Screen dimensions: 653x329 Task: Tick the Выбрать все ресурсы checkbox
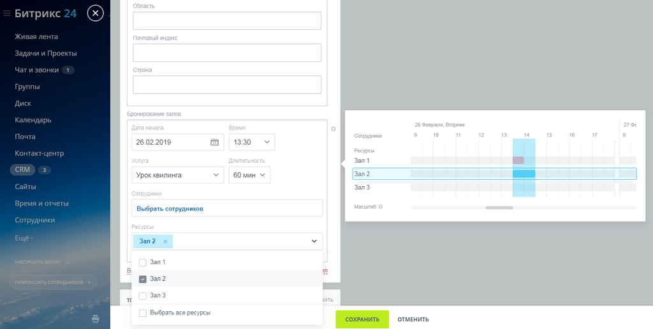point(142,313)
